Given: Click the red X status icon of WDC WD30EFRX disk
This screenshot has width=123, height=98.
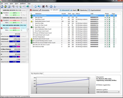Looking at the screenshot, I should (2, 28).
